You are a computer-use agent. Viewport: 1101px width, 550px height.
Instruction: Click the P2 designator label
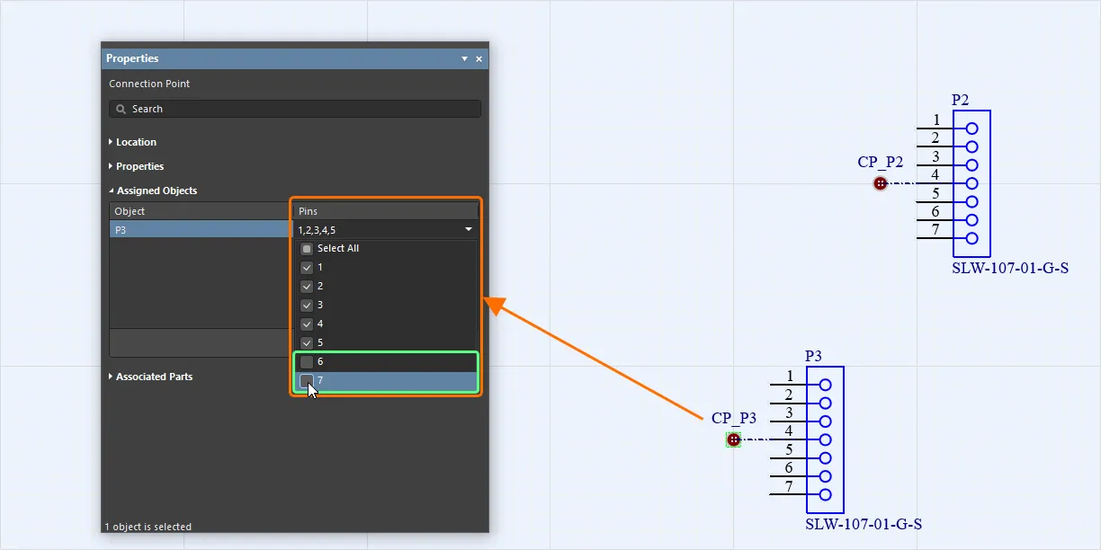point(961,100)
